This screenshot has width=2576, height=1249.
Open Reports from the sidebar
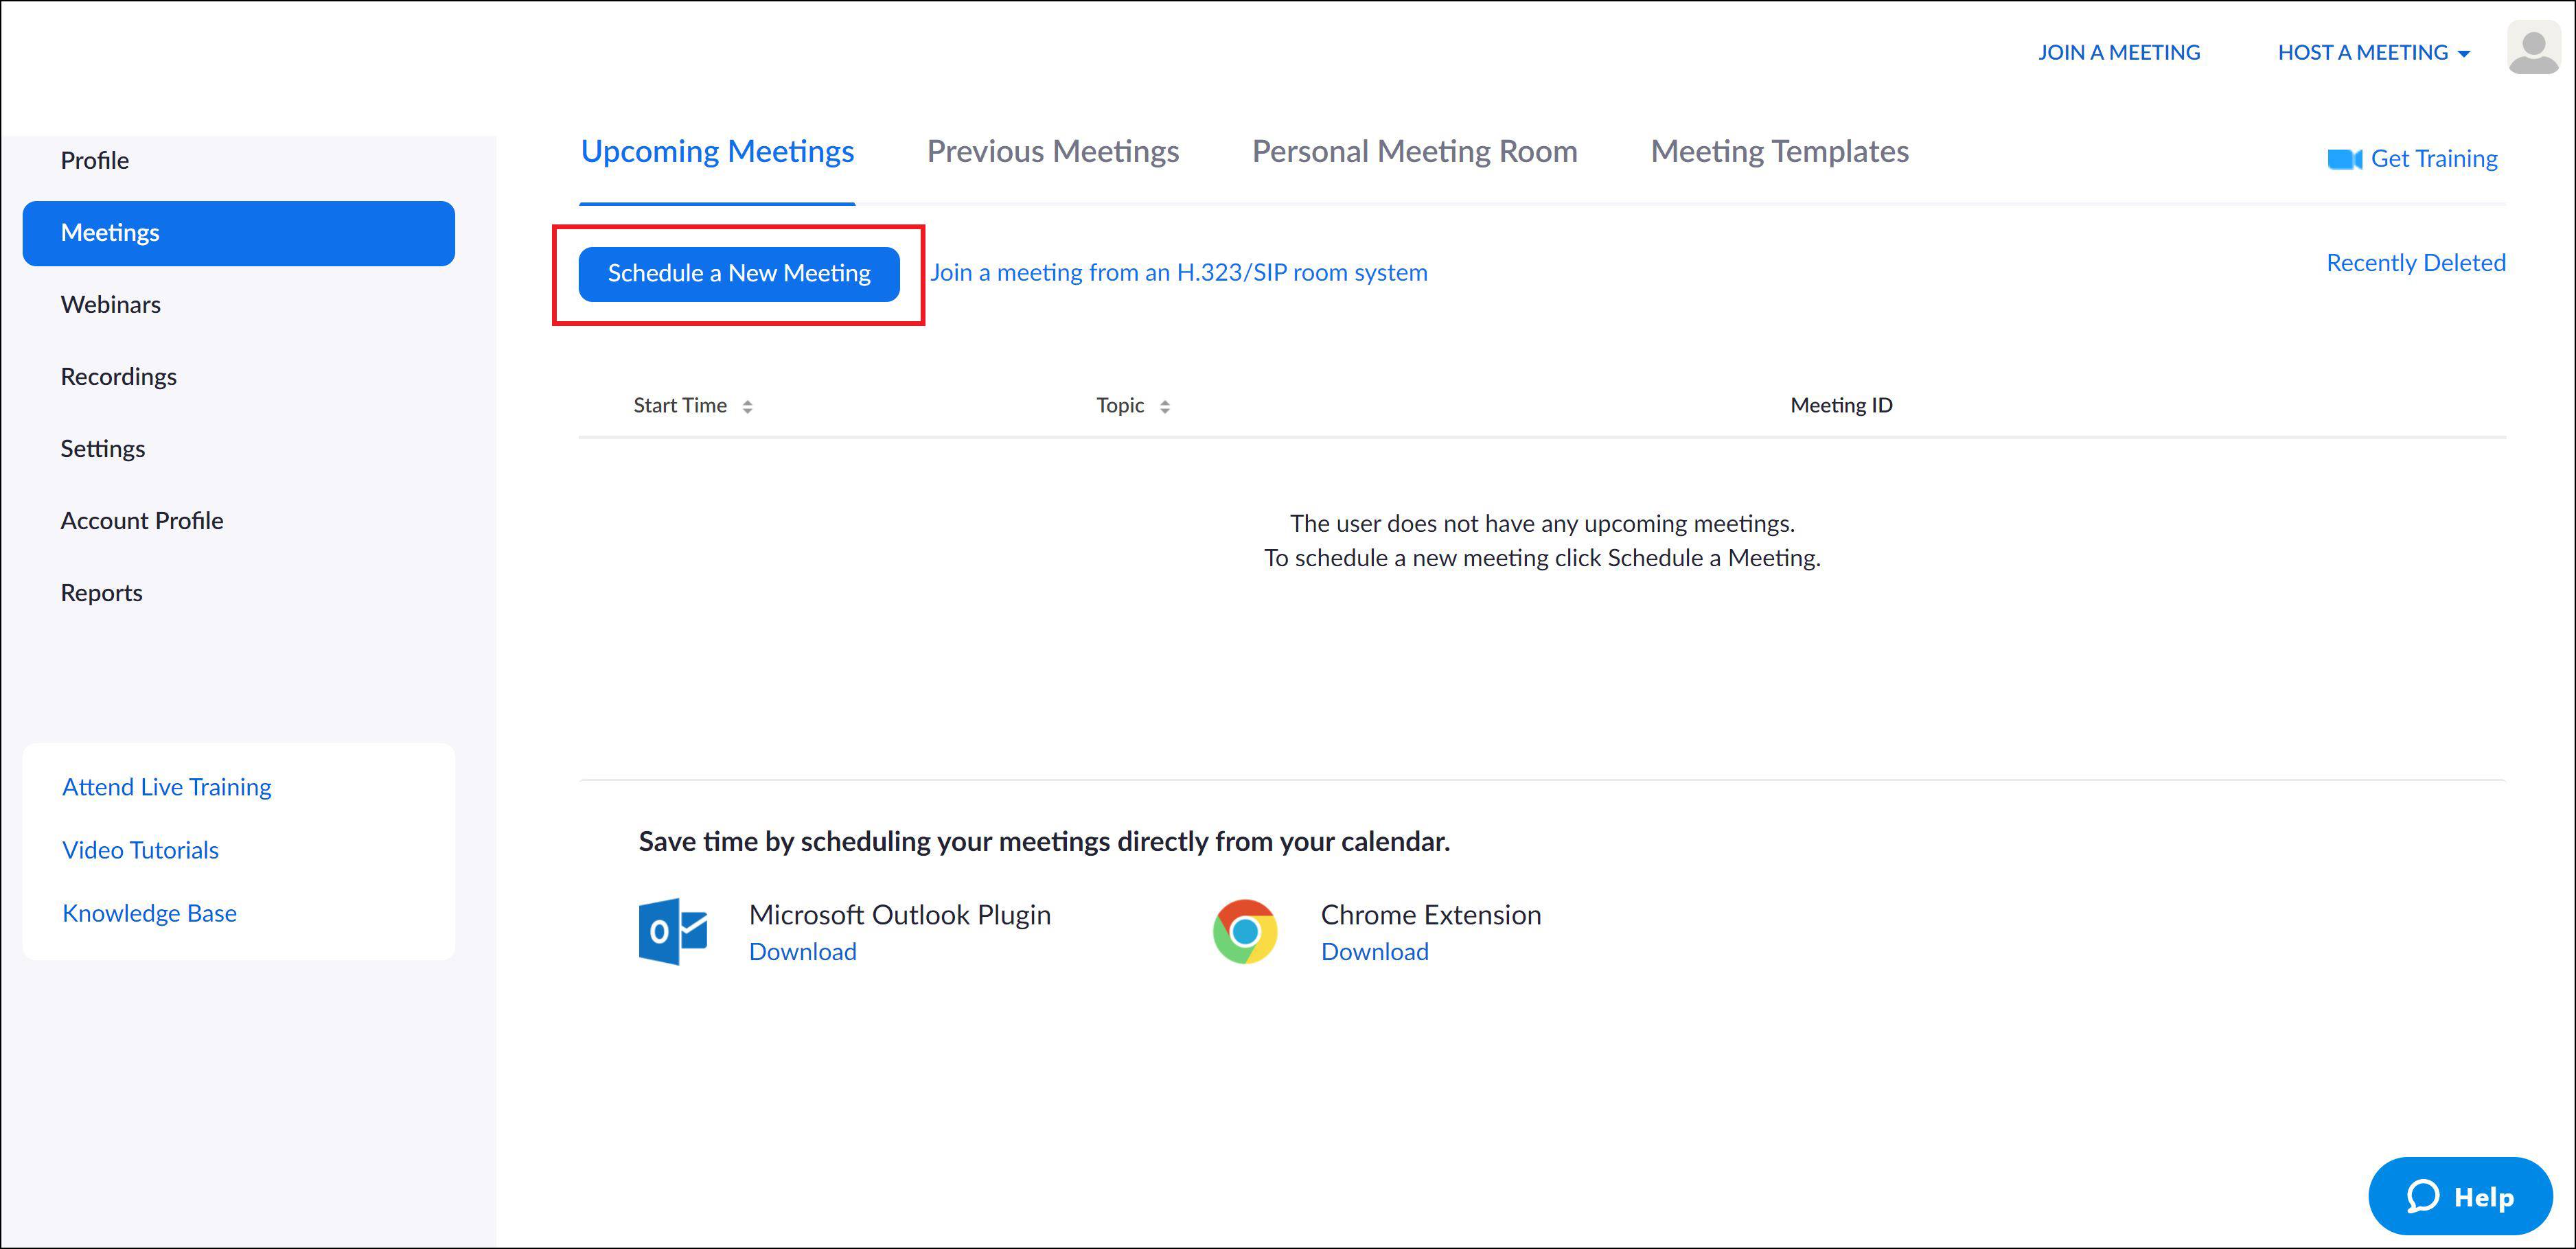(101, 592)
